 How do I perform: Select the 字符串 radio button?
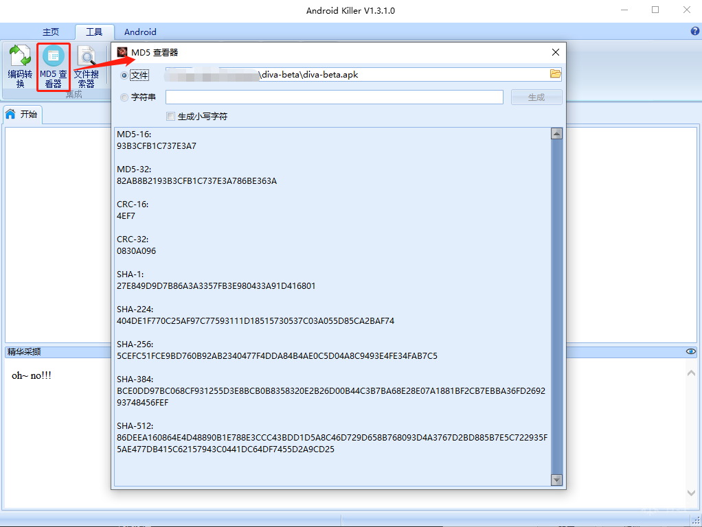124,97
